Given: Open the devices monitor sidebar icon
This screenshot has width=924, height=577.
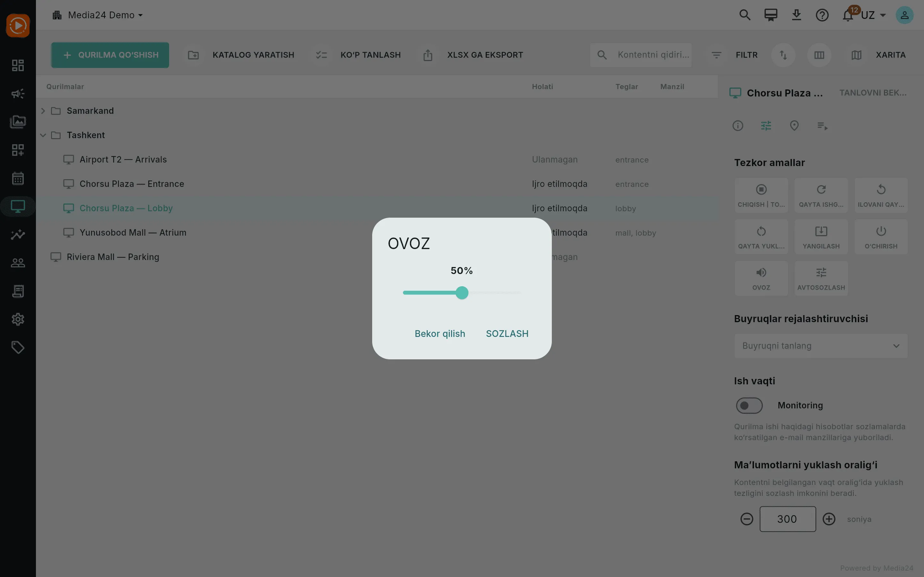Looking at the screenshot, I should pos(18,206).
